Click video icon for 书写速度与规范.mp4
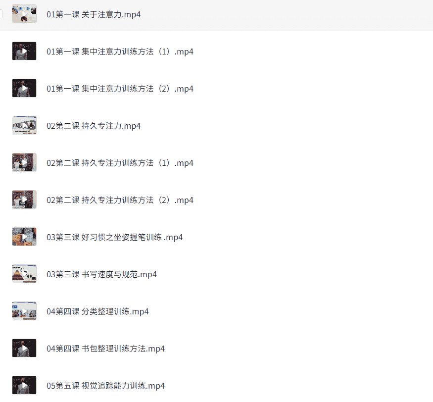Viewport: 433px width, 402px height. coord(24,274)
